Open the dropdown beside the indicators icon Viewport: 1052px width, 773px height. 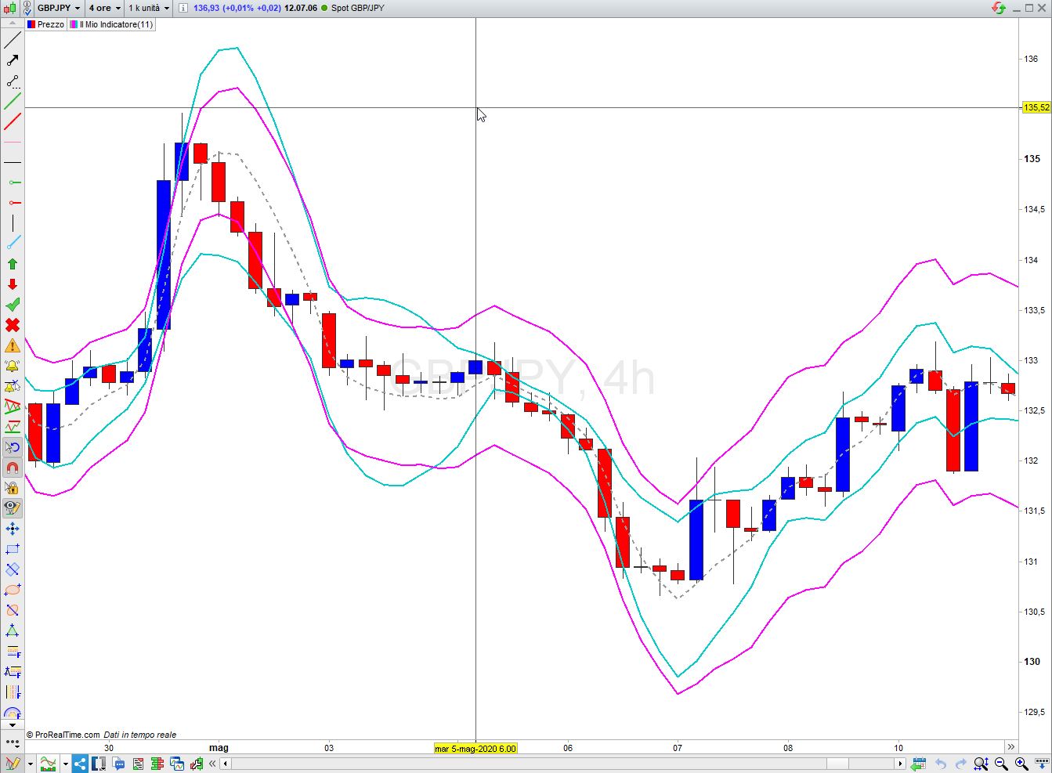(66, 764)
